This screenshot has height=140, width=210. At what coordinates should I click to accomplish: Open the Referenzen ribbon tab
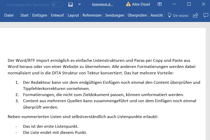tap(92, 15)
